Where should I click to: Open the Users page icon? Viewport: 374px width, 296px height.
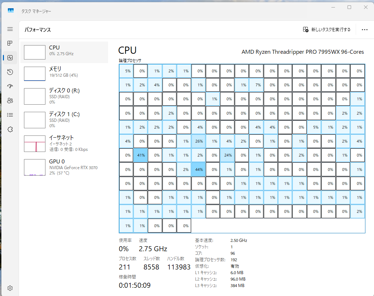10,101
